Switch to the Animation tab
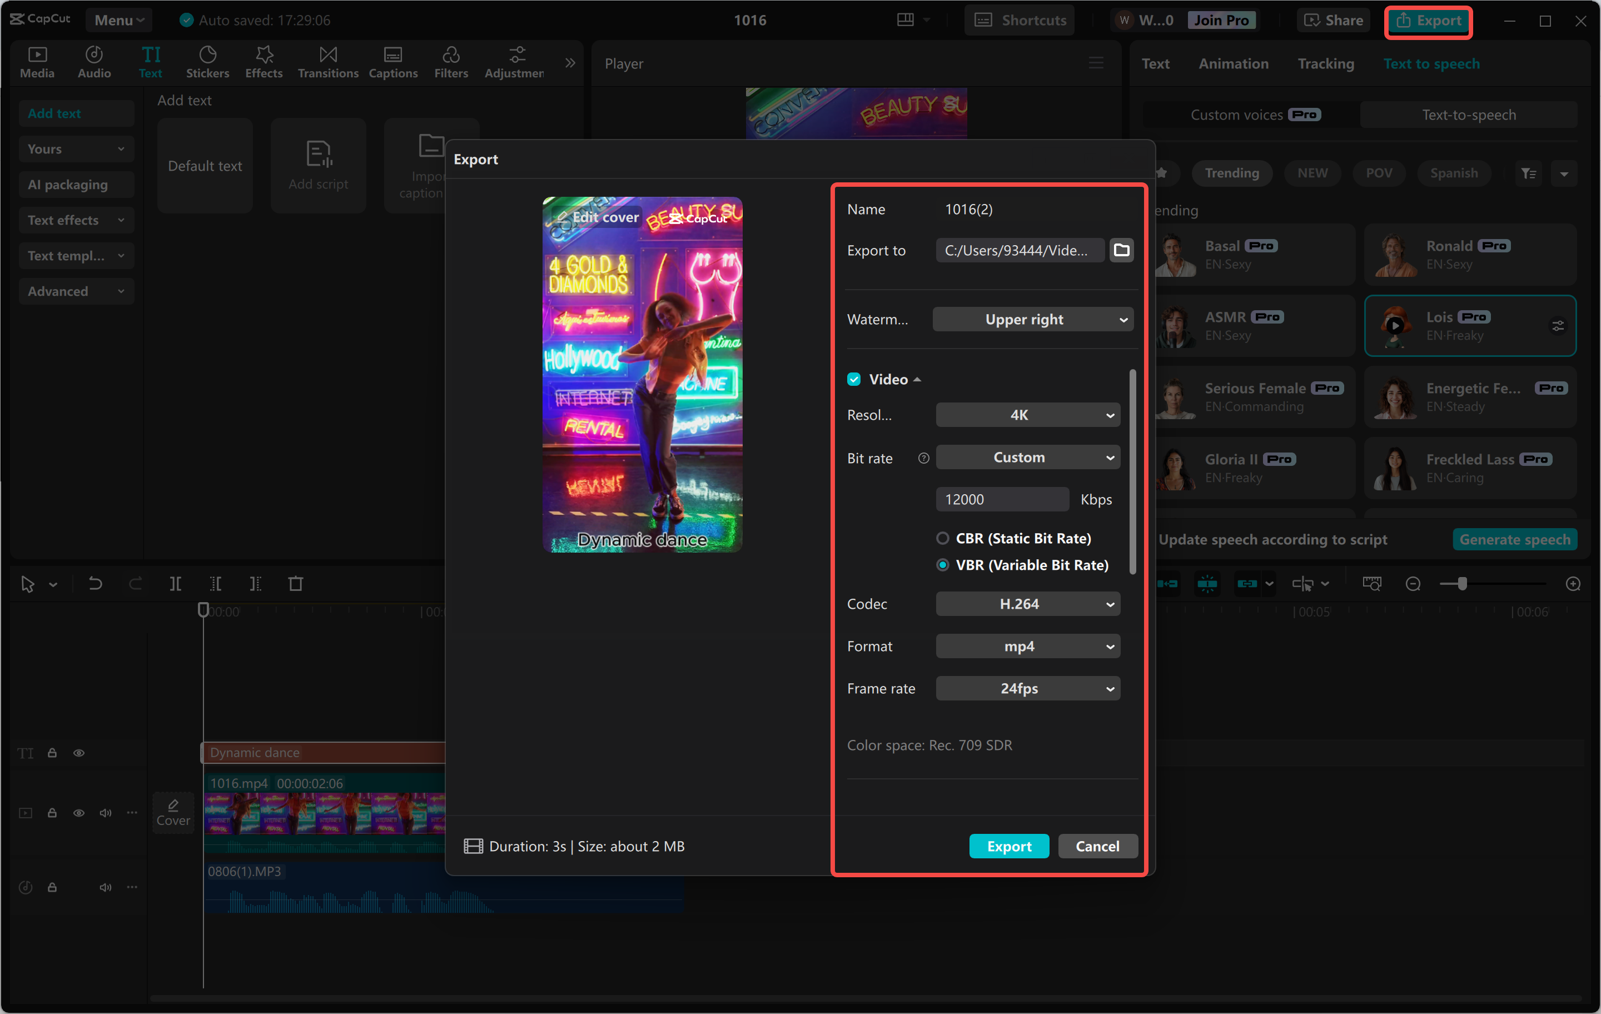This screenshot has width=1601, height=1014. tap(1234, 63)
